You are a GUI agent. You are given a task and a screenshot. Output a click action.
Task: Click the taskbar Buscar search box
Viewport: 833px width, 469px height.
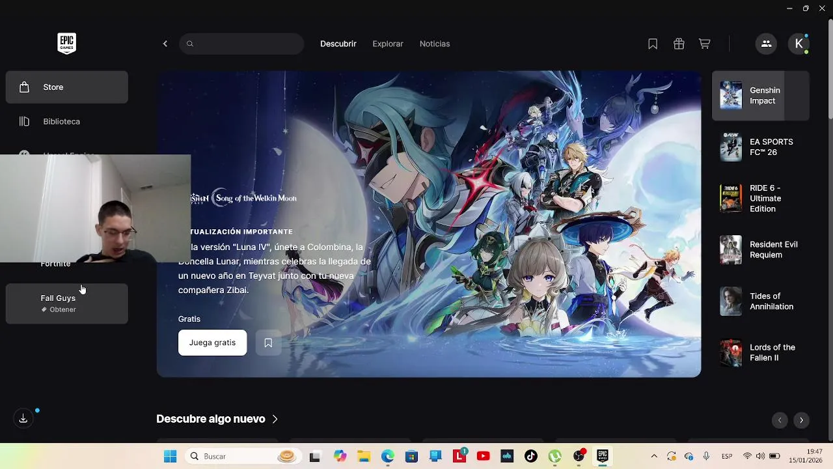click(x=243, y=456)
